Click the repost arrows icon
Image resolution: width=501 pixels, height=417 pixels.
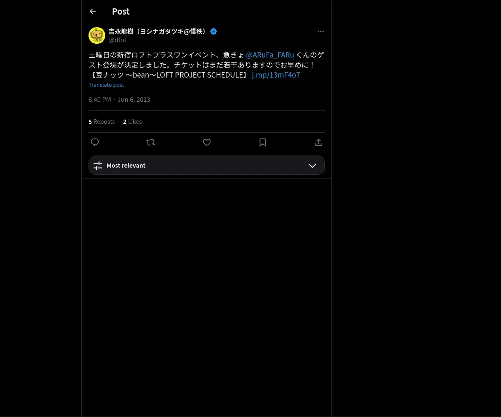click(x=151, y=142)
